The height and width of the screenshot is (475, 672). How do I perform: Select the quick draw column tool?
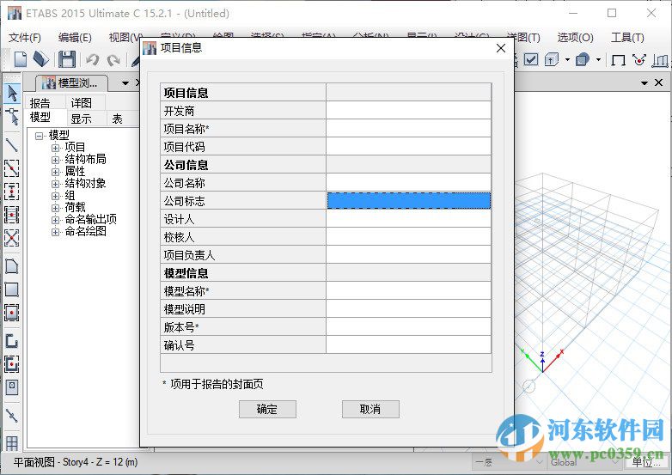pyautogui.click(x=12, y=192)
